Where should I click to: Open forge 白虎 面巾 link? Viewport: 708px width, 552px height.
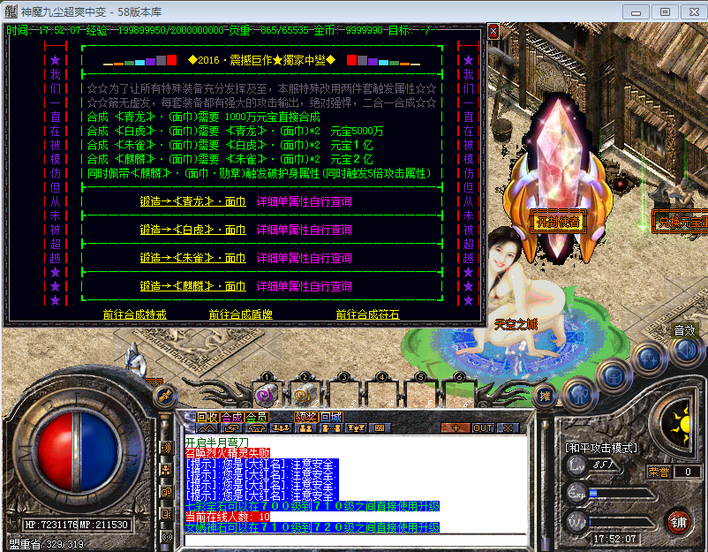click(192, 230)
